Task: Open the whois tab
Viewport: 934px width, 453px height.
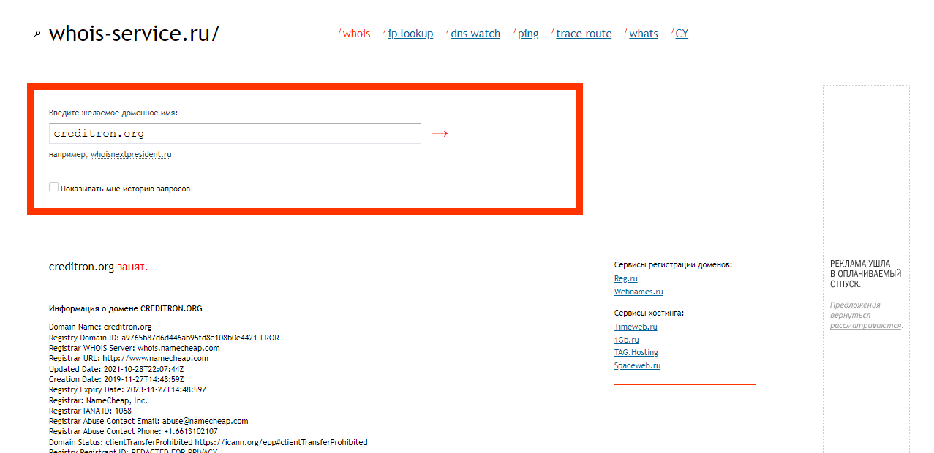Action: pos(356,34)
